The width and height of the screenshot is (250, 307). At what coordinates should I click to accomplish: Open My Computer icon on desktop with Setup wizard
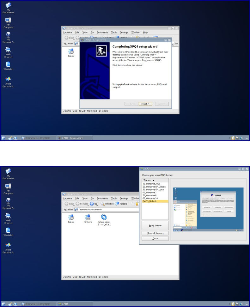pos(8,23)
